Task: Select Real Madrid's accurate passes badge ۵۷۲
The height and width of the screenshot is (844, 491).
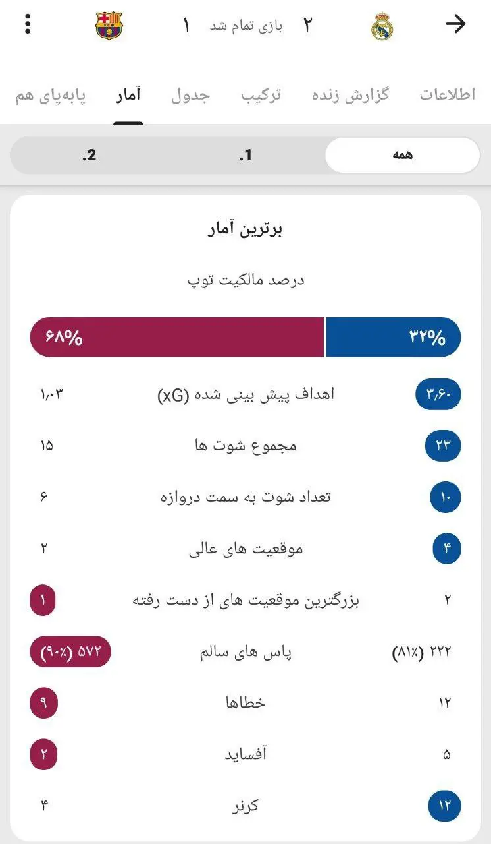Action: (70, 651)
